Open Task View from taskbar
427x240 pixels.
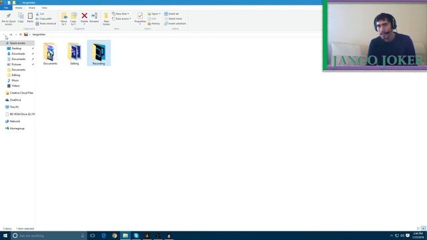point(93,235)
